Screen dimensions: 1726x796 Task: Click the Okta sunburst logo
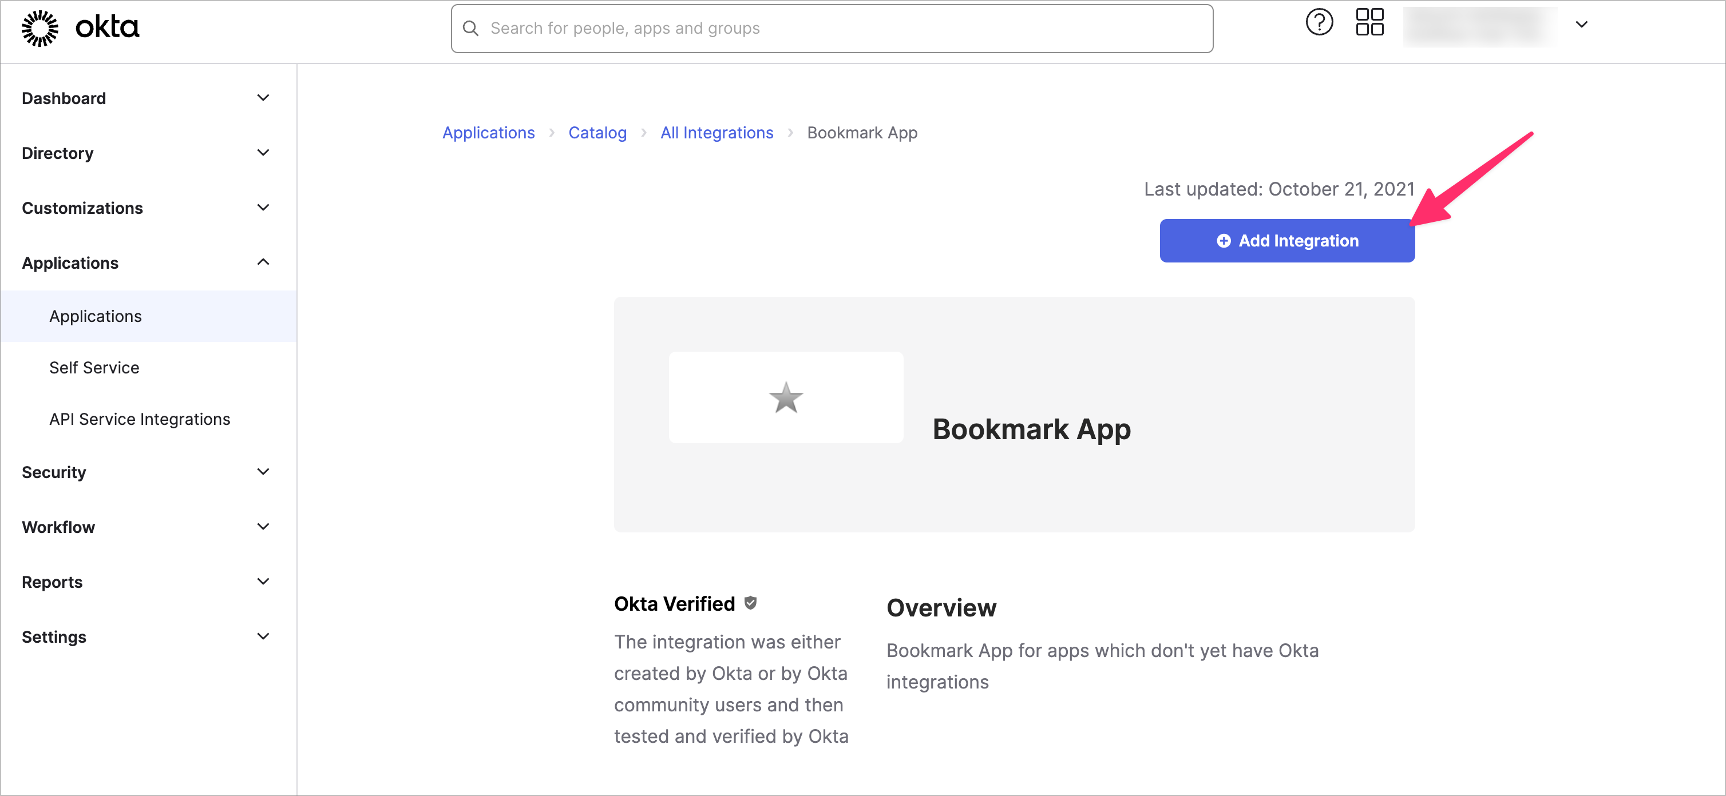point(40,28)
